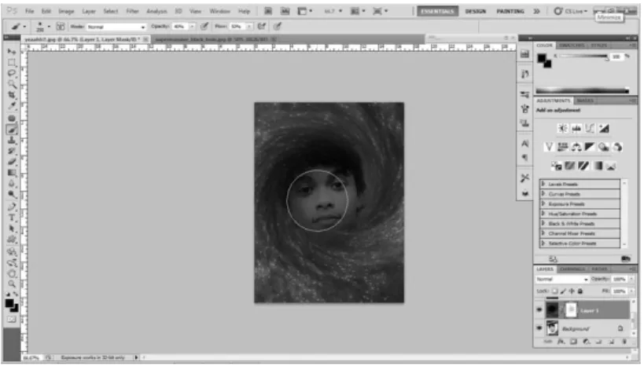The image size is (644, 366).
Task: Select the History Brush tool
Action: (x=12, y=151)
